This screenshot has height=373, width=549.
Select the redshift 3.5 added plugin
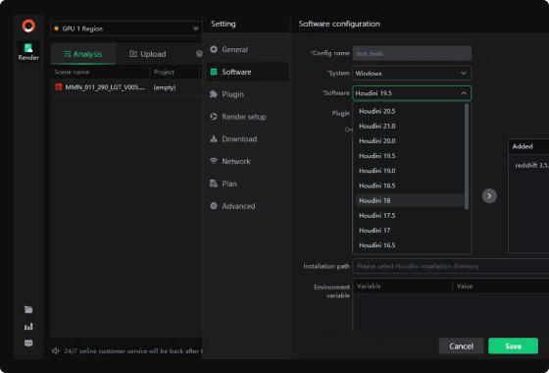coord(531,166)
